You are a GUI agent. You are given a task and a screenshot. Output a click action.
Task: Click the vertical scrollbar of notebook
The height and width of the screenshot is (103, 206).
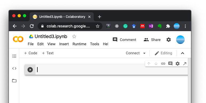click(x=189, y=80)
